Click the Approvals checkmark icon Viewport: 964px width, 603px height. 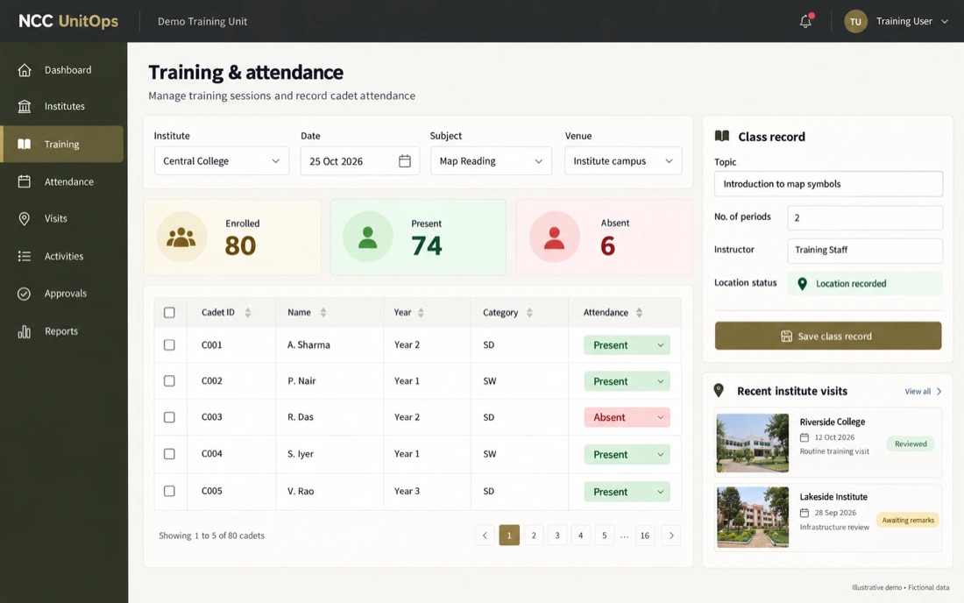pos(24,294)
